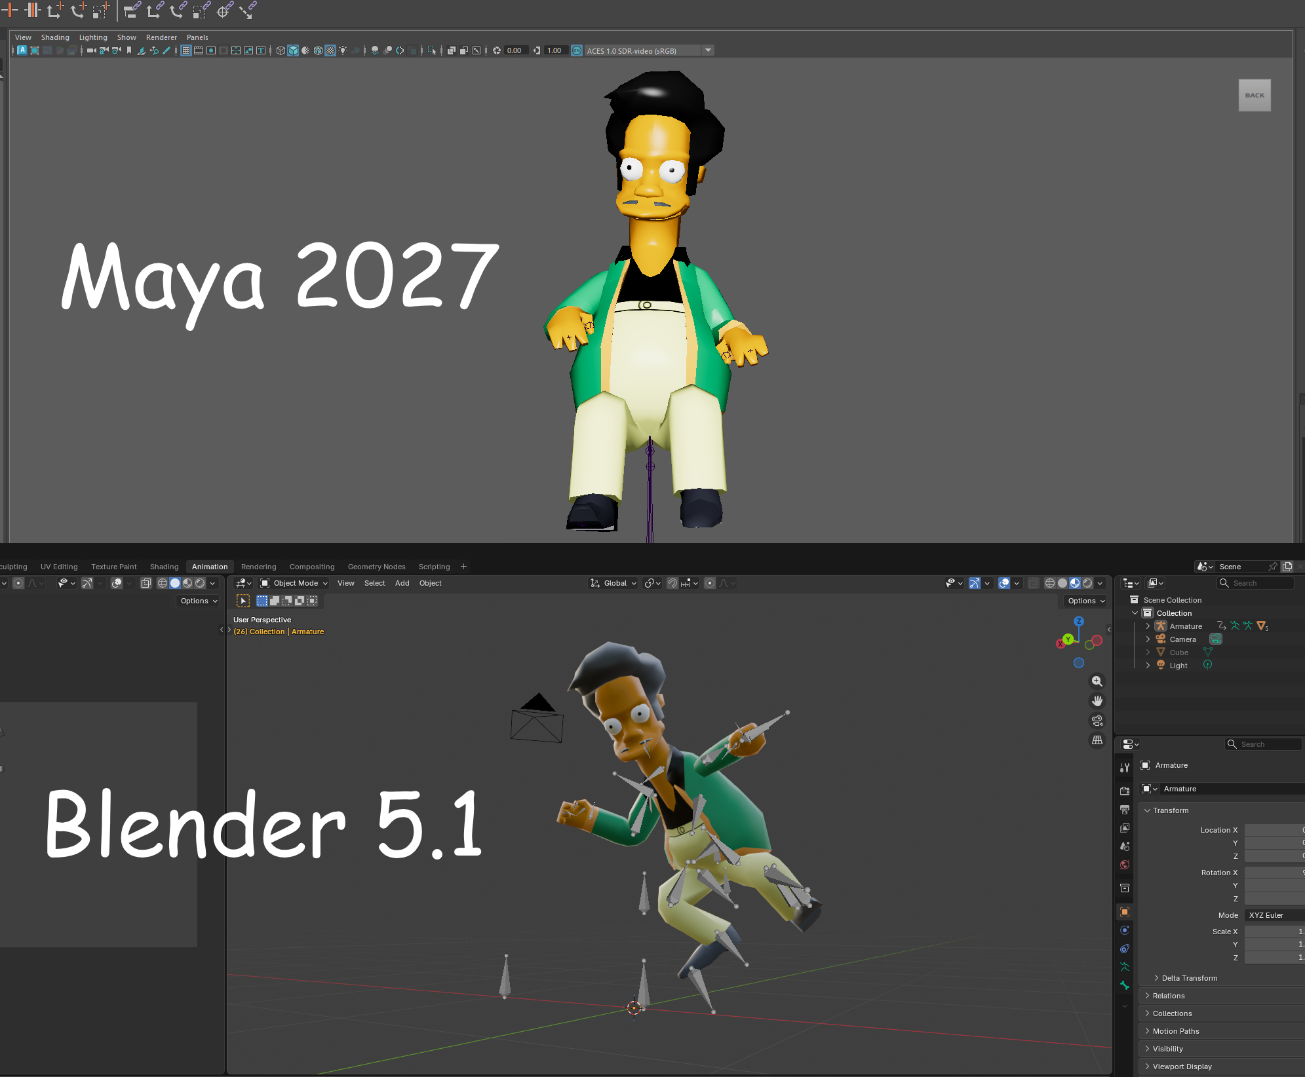Open Blender viewport Select menu
This screenshot has height=1077, width=1305.
(374, 583)
